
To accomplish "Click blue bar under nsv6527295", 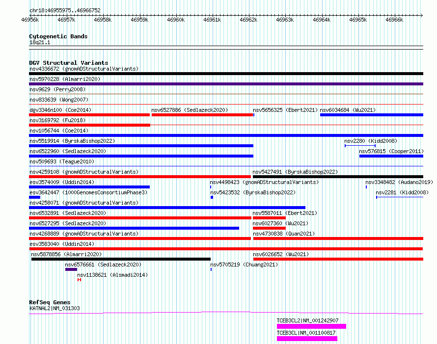I will 134,228.
